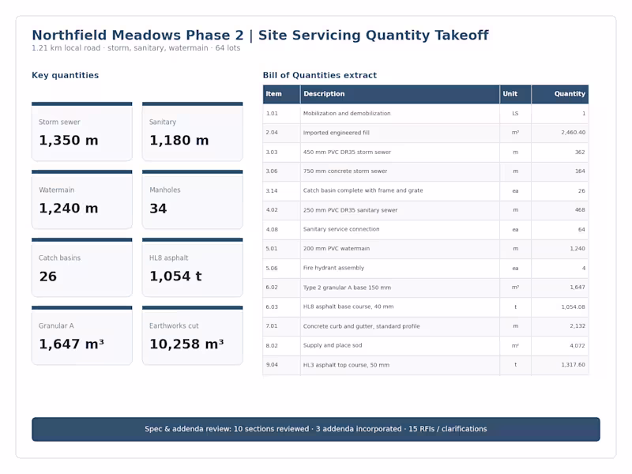Open the Earthworks cut 10,258 m³ card

192,335
